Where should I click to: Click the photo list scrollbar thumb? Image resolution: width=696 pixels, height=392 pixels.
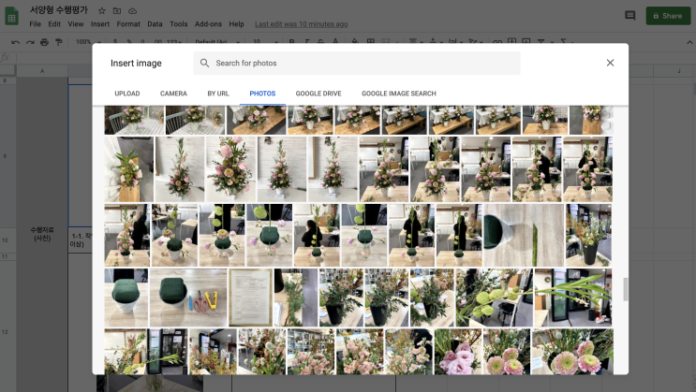(x=626, y=289)
